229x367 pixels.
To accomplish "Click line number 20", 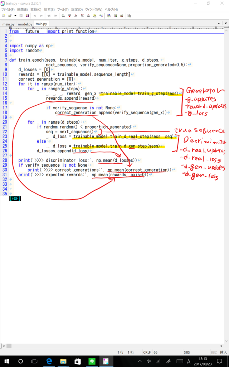I will pyautogui.click(x=4, y=122).
